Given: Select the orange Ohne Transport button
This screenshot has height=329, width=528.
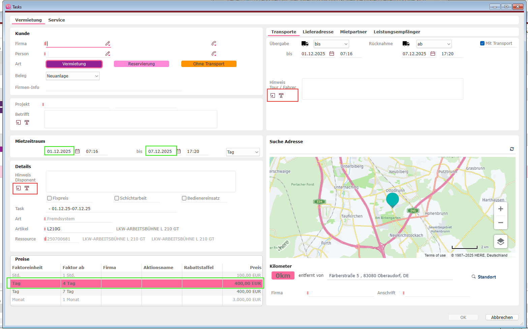Looking at the screenshot, I should [209, 64].
